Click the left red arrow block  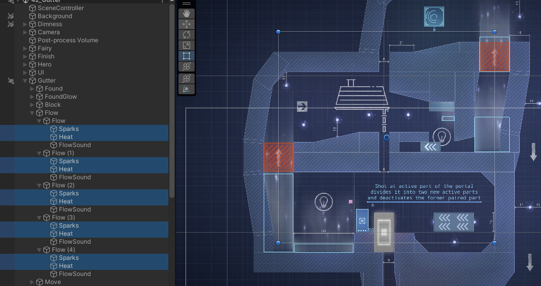pos(278,158)
